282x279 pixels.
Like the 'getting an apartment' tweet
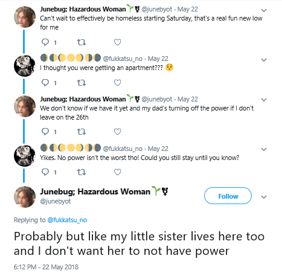[118, 83]
